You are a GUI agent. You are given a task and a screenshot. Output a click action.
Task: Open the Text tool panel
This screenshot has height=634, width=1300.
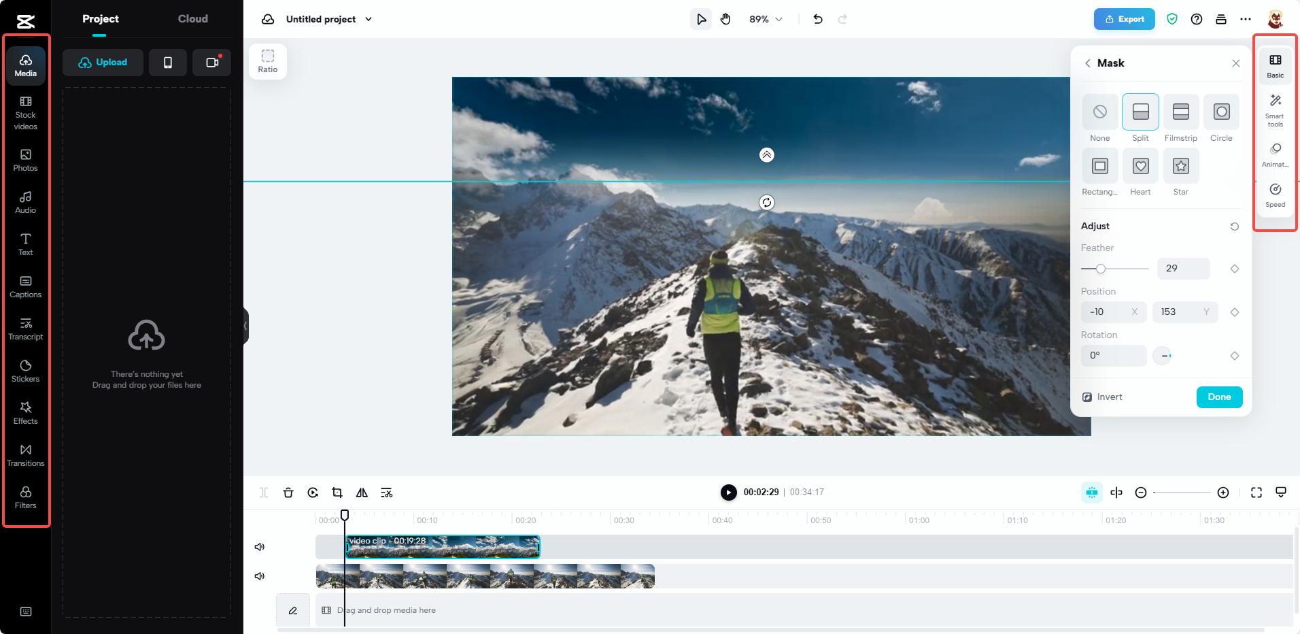[26, 245]
